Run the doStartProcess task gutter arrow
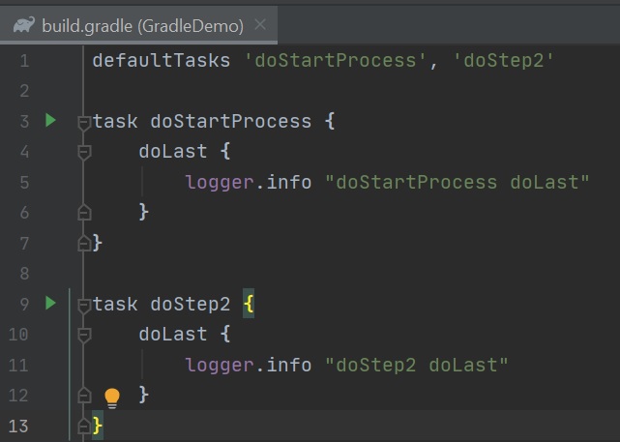620x442 pixels. point(51,121)
